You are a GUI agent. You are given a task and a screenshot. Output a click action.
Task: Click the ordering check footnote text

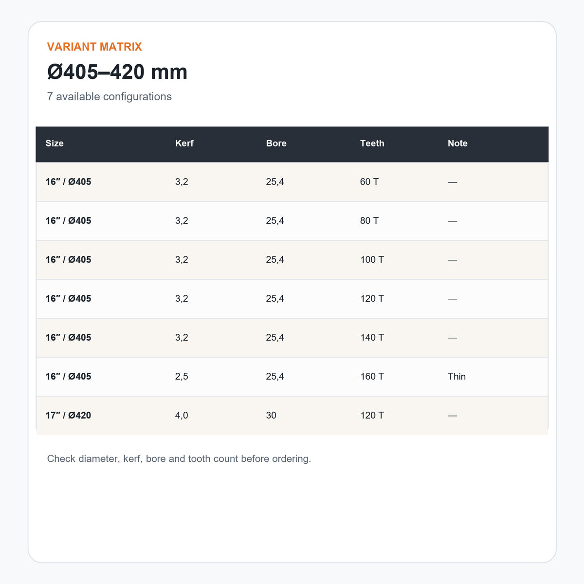click(179, 458)
